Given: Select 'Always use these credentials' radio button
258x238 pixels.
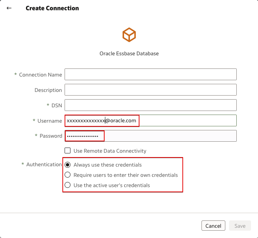Looking at the screenshot, I should point(68,165).
